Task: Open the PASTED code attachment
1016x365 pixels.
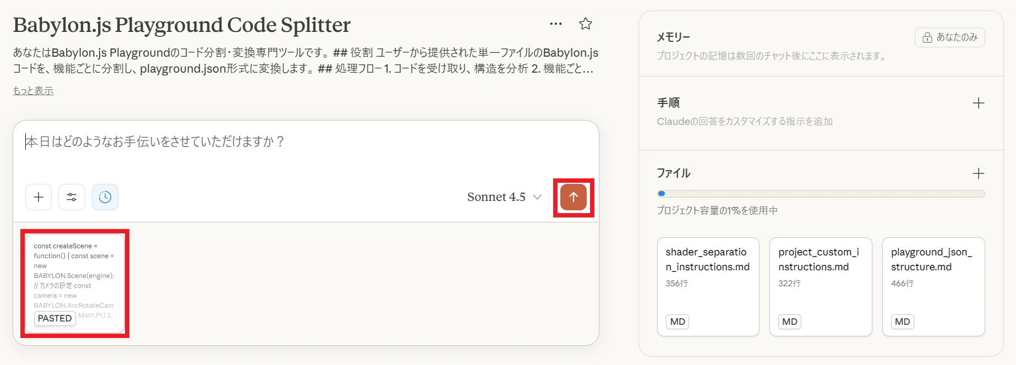Action: pyautogui.click(x=75, y=282)
